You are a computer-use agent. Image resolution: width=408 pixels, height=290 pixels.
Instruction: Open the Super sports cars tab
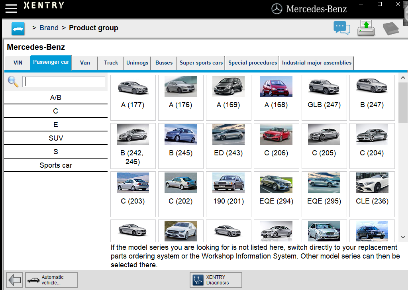tap(201, 63)
